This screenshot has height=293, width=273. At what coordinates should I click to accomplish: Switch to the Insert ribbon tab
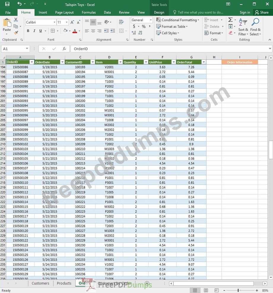(x=43, y=12)
